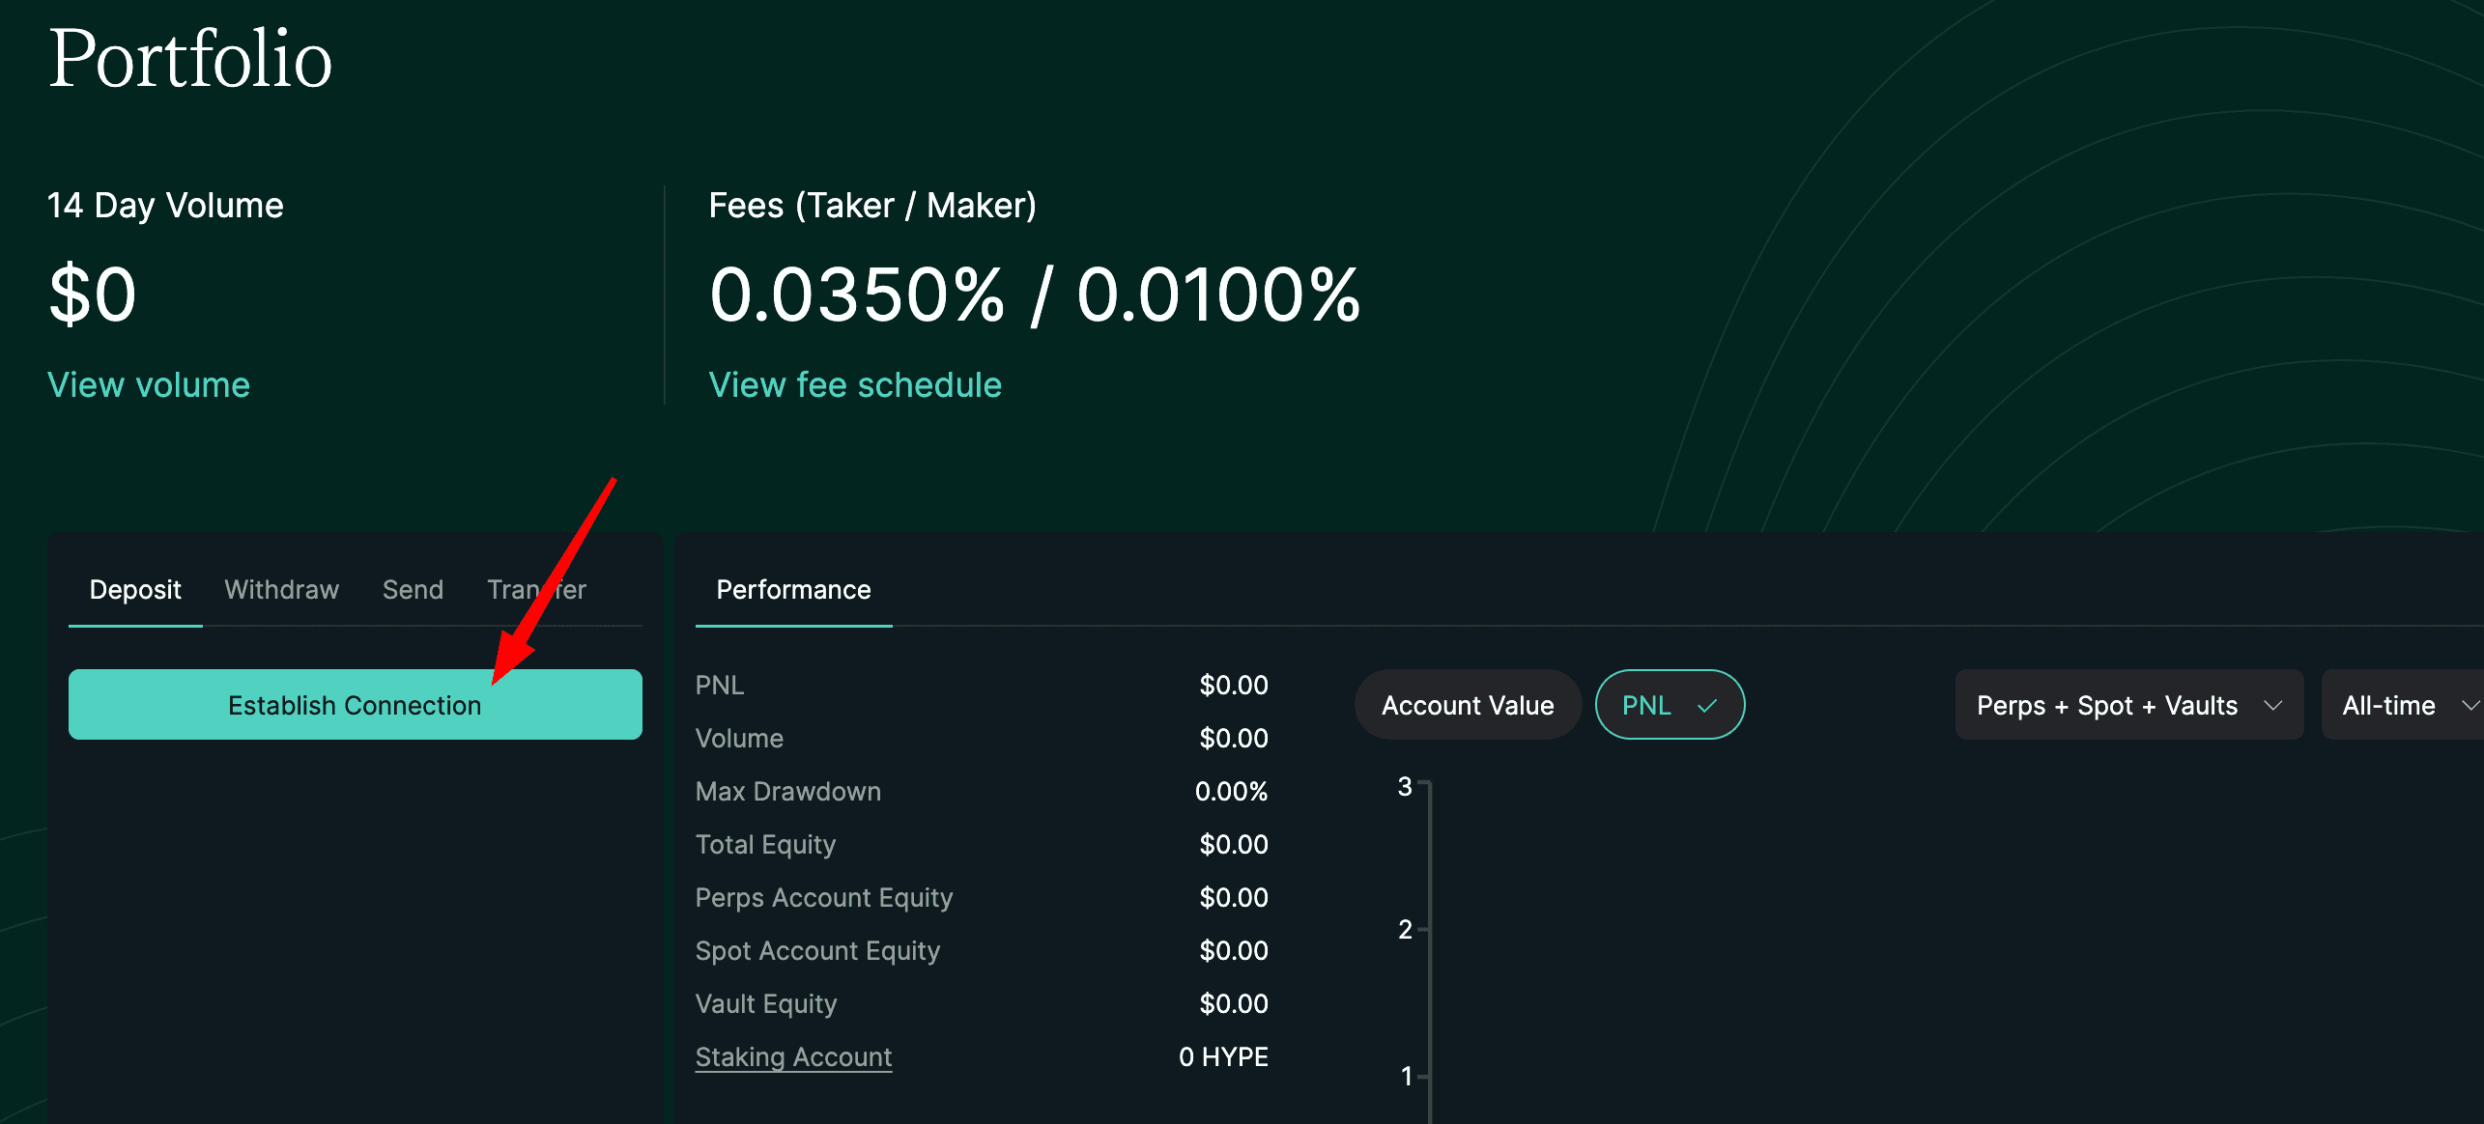The width and height of the screenshot is (2484, 1124).
Task: Open the All-time range dropdown
Action: coord(2388,706)
